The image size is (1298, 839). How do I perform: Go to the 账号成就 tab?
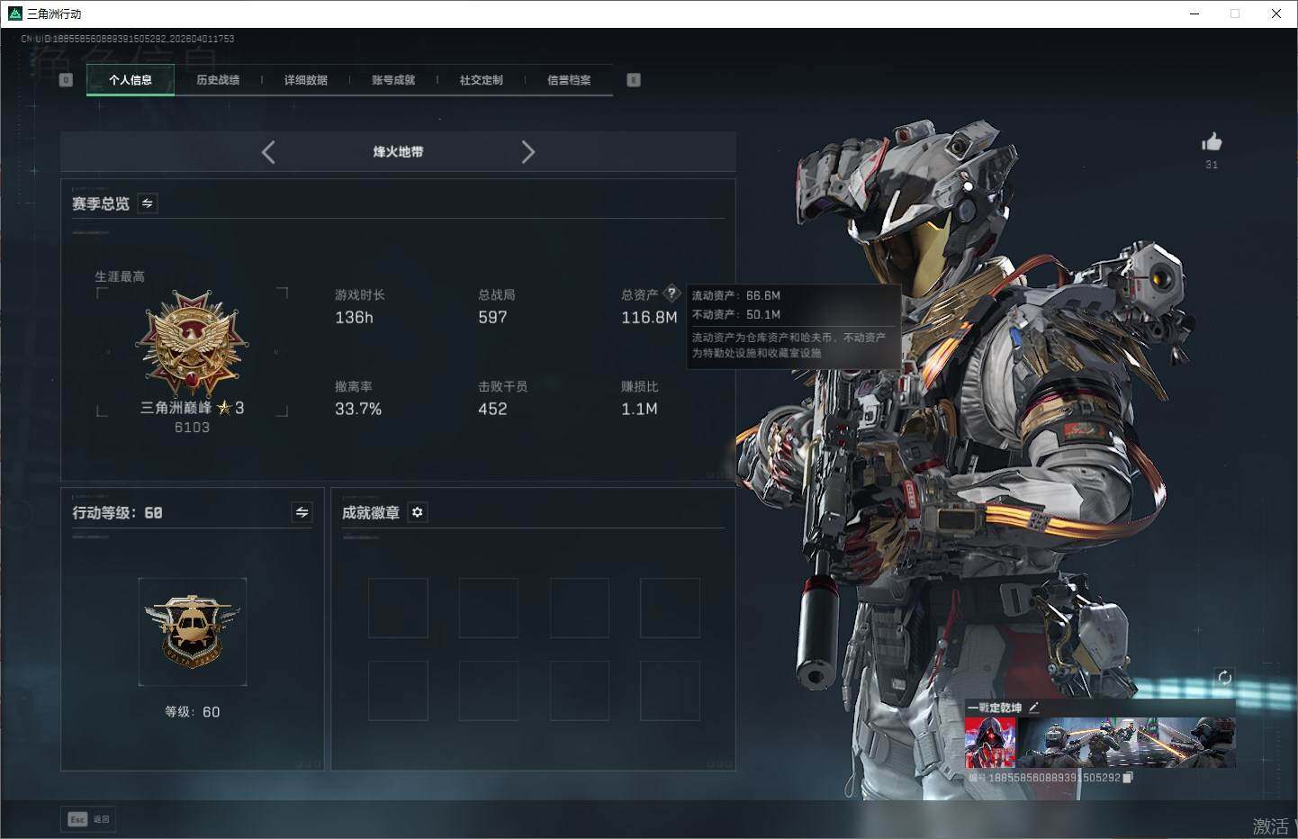tap(393, 80)
